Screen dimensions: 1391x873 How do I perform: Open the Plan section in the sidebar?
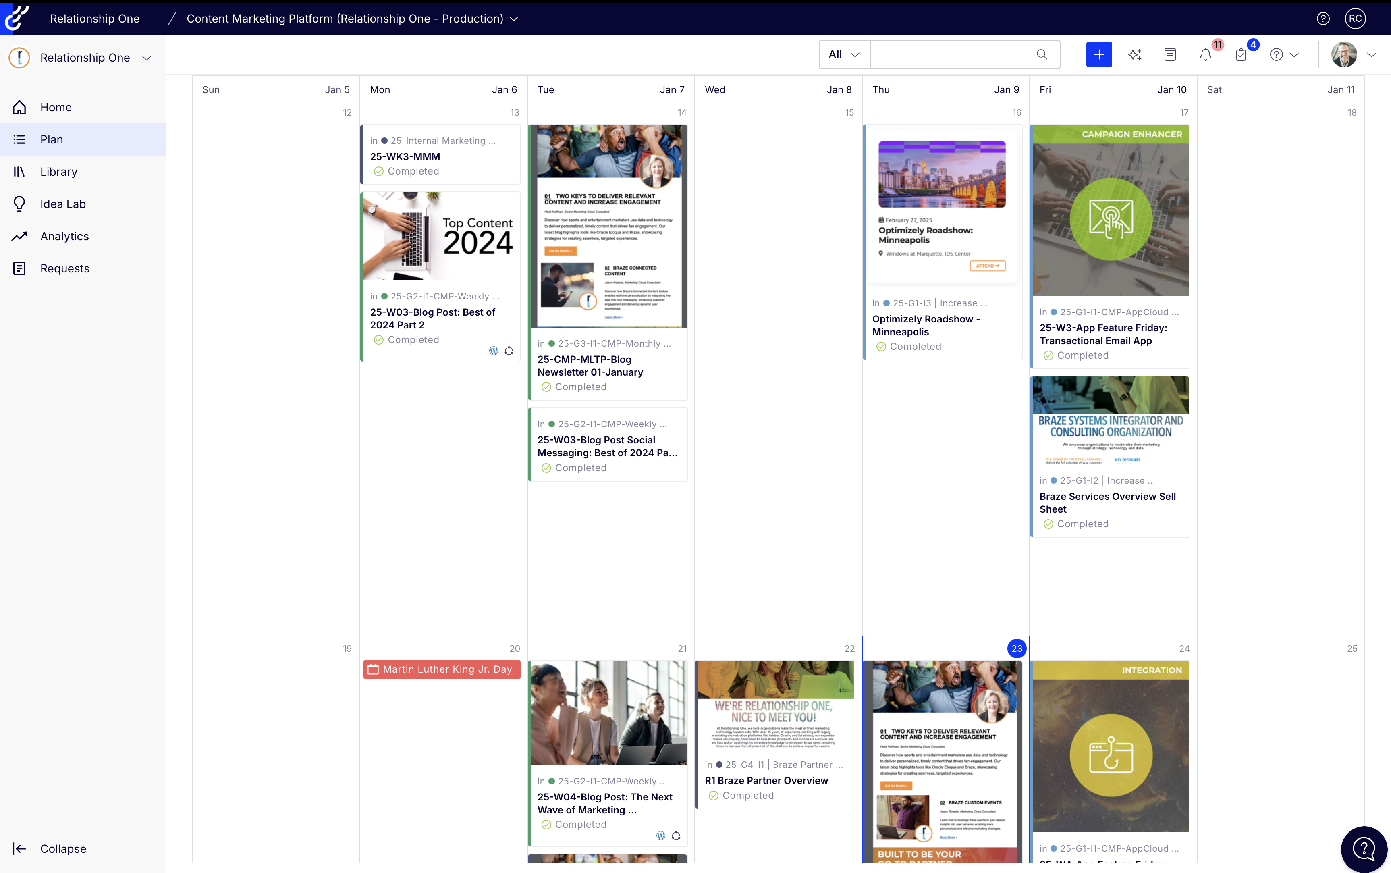pos(51,139)
